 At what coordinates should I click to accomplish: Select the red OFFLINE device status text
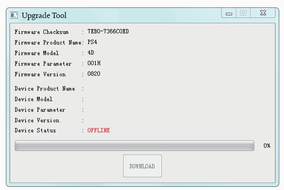pos(98,130)
